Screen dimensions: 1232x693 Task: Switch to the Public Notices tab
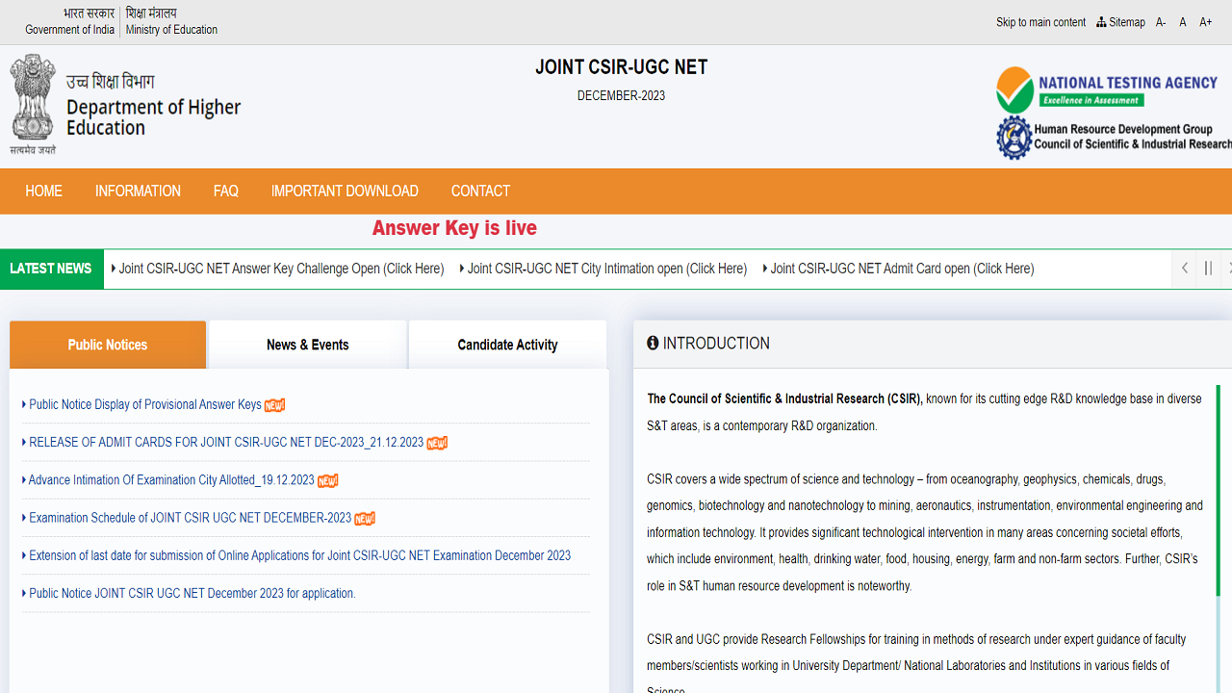(108, 345)
